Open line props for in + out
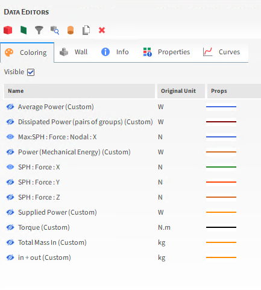The height and width of the screenshot is (290, 261). pos(221,257)
